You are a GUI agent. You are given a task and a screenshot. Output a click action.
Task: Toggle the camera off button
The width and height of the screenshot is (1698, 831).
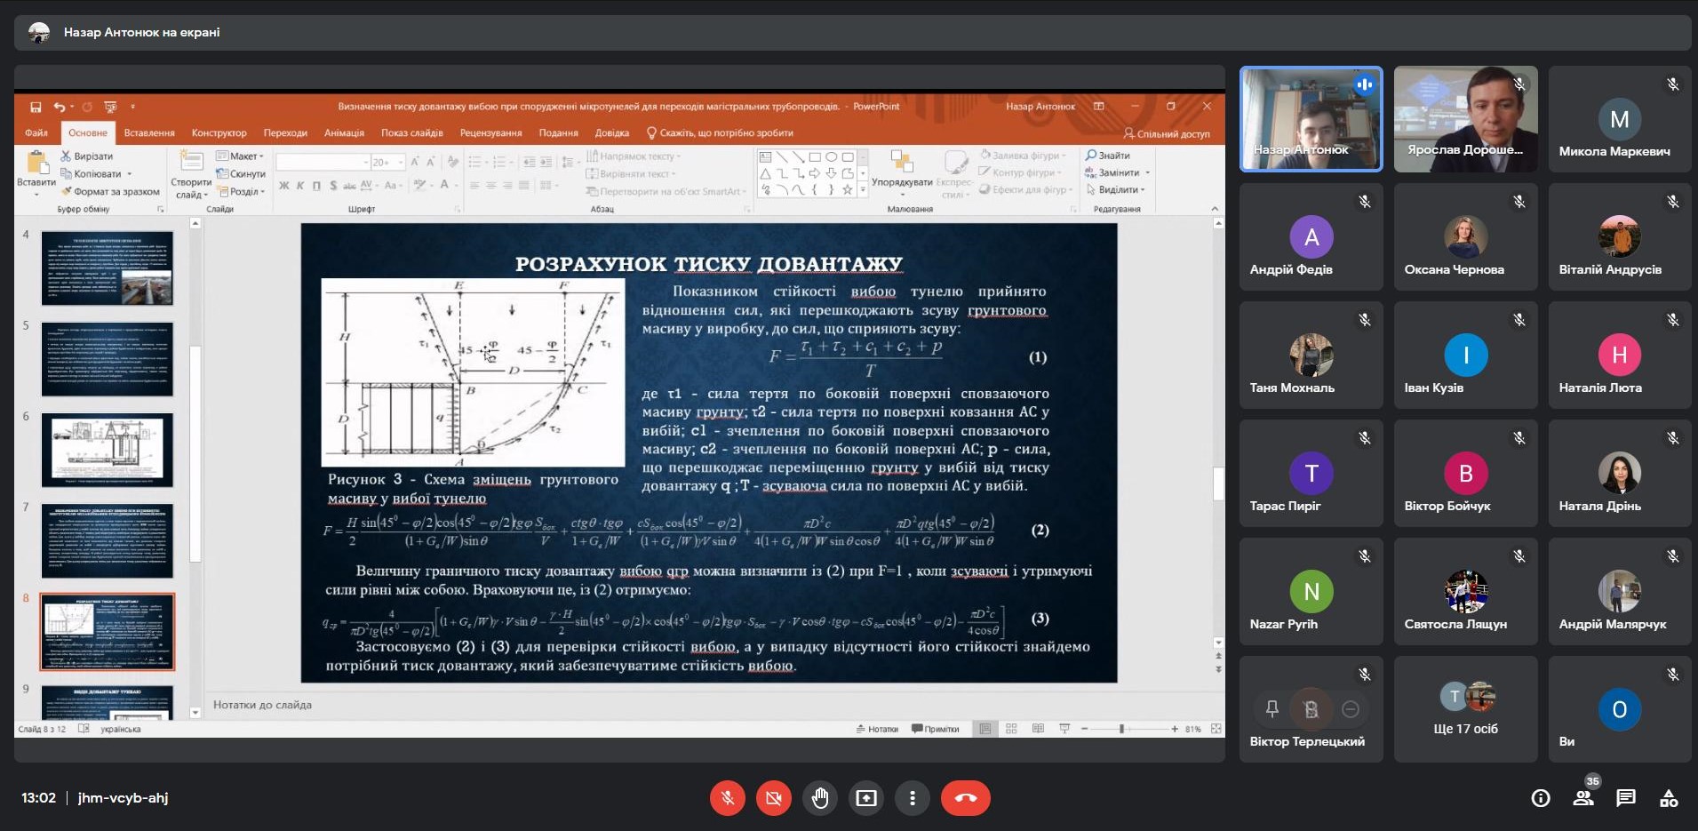pyautogui.click(x=773, y=798)
